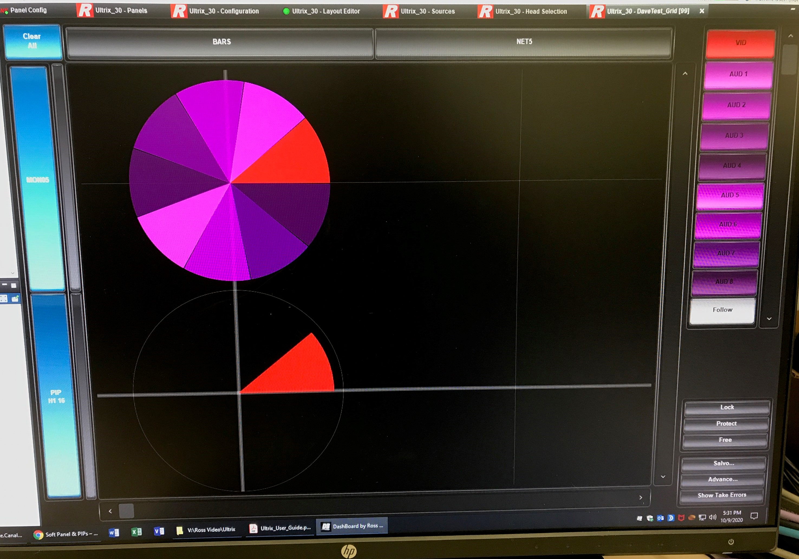Image resolution: width=799 pixels, height=559 pixels.
Task: Select the BARS source button
Action: (x=221, y=42)
